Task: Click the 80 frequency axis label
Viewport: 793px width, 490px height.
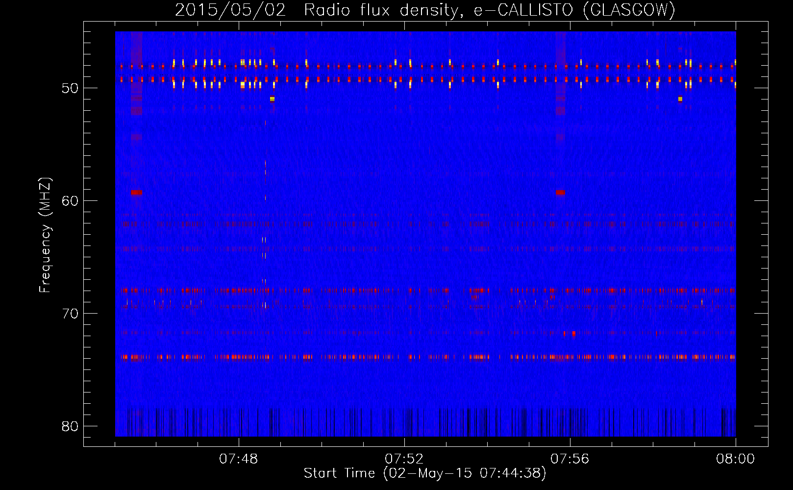Action: click(71, 426)
